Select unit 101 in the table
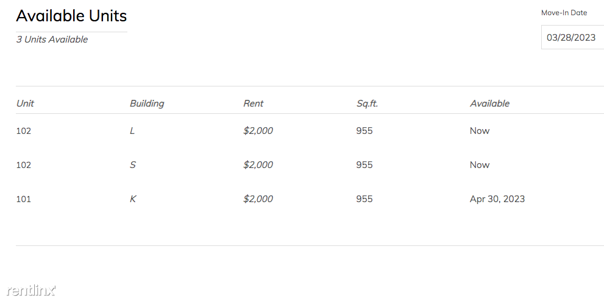Screen dimensions: 604x302 coord(24,199)
